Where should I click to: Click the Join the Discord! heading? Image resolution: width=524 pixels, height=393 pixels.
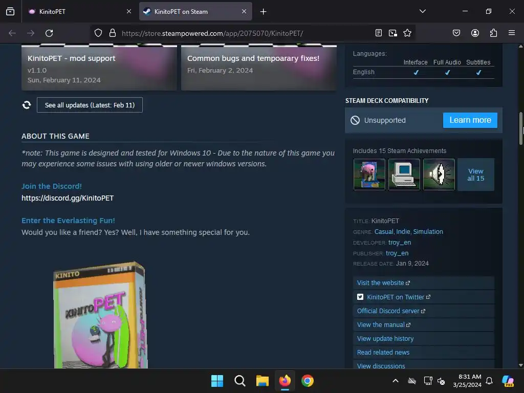click(x=52, y=186)
